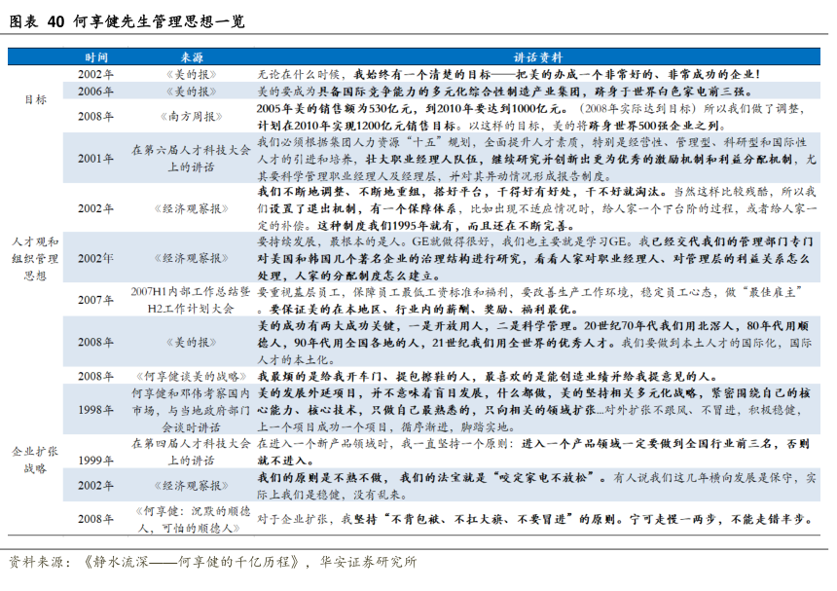Image resolution: width=837 pixels, height=591 pixels.
Task: Select the source '2007H1内部工作总结暨H2工作计划大会'
Action: 191,300
